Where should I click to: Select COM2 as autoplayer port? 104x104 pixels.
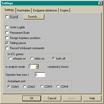pos(25,87)
